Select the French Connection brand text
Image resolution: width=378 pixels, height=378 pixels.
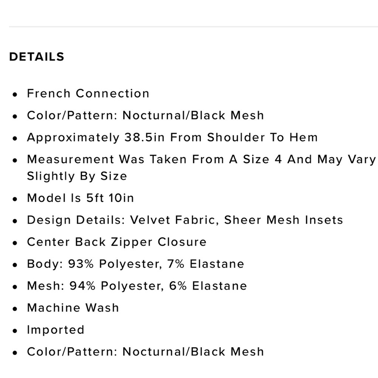pyautogui.click(x=88, y=93)
